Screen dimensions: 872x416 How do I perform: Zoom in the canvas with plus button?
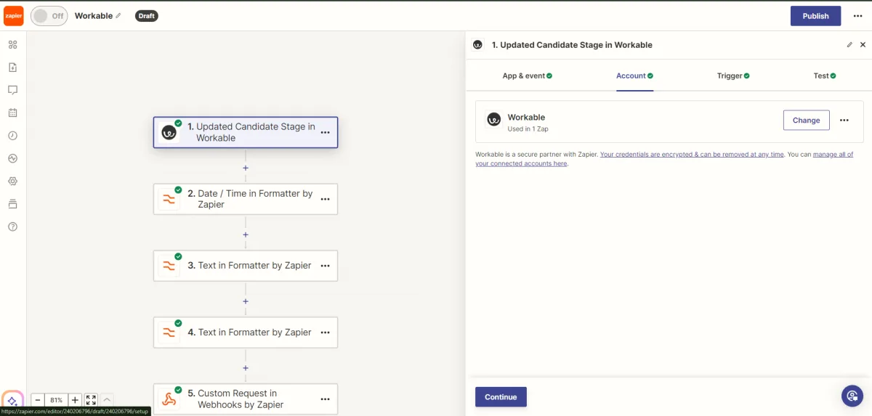(75, 400)
